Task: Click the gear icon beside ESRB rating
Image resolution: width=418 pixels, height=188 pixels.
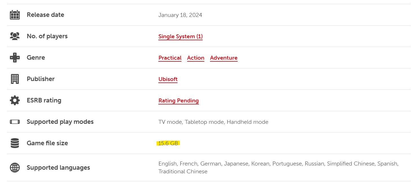Action: click(x=15, y=100)
